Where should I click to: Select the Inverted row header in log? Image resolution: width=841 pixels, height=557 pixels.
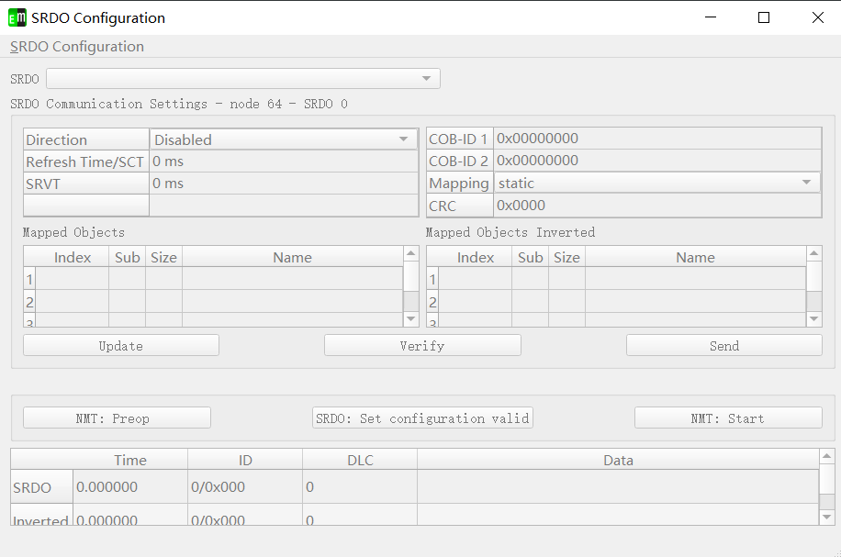click(x=42, y=514)
